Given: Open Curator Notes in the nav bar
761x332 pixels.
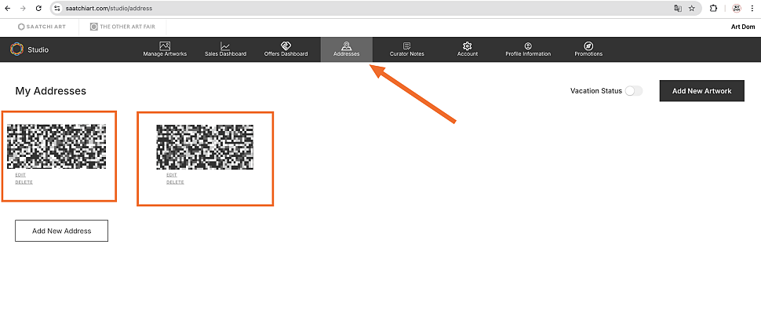Looking at the screenshot, I should click(x=406, y=49).
